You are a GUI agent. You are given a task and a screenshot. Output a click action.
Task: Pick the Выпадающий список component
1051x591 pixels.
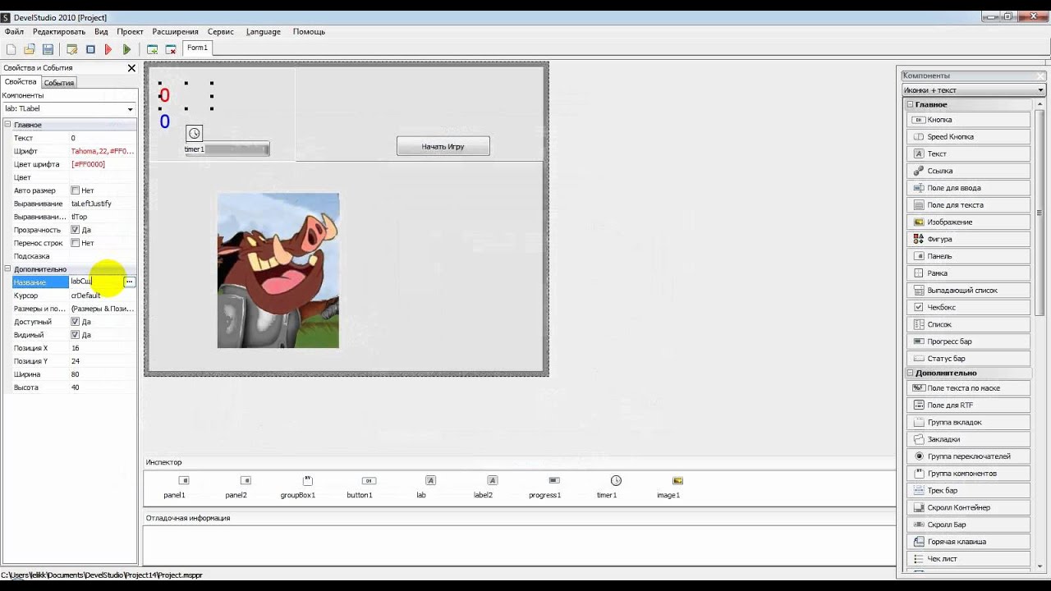click(x=969, y=291)
